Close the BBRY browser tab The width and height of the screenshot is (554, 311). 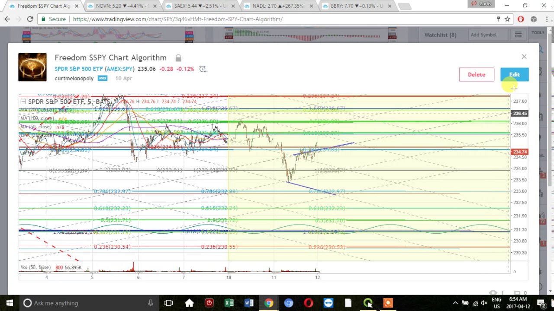pyautogui.click(x=390, y=6)
